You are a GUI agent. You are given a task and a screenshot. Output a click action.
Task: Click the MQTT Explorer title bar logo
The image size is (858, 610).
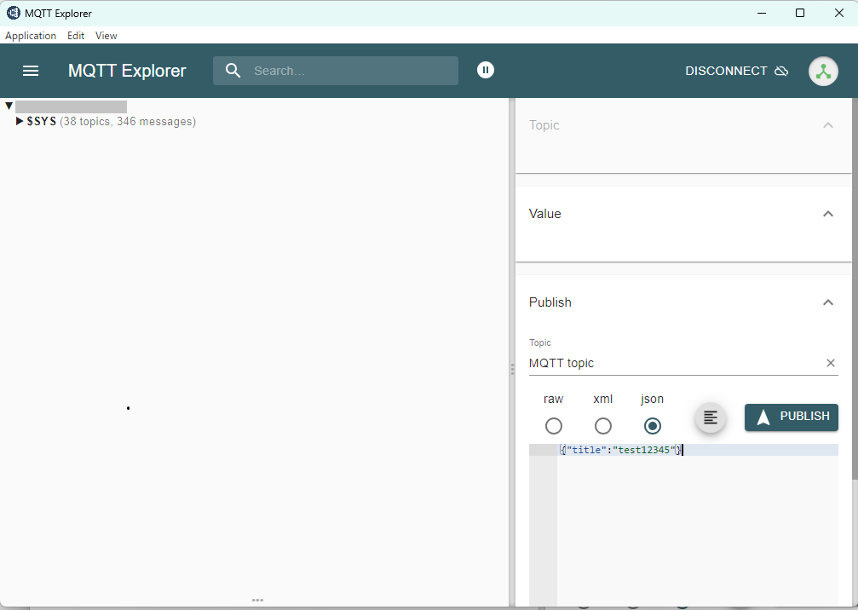(x=14, y=13)
